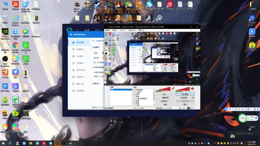Screen dimensions: 260x146
Task: Click the Global Sources button in OBS
Action: pos(165,101)
